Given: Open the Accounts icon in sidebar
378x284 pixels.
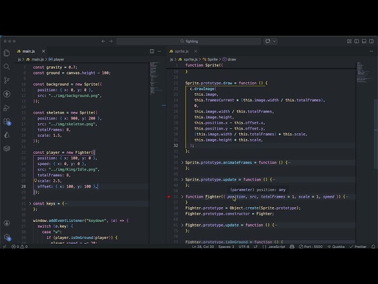Looking at the screenshot, I should 6,223.
